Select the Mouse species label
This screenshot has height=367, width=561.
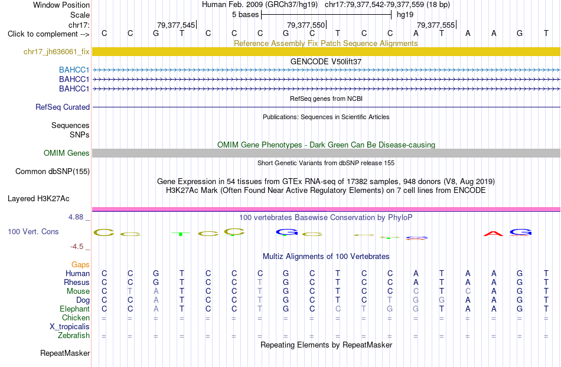tap(78, 291)
